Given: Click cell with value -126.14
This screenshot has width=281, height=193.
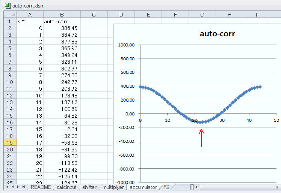Looking at the screenshot, I should point(62,177).
